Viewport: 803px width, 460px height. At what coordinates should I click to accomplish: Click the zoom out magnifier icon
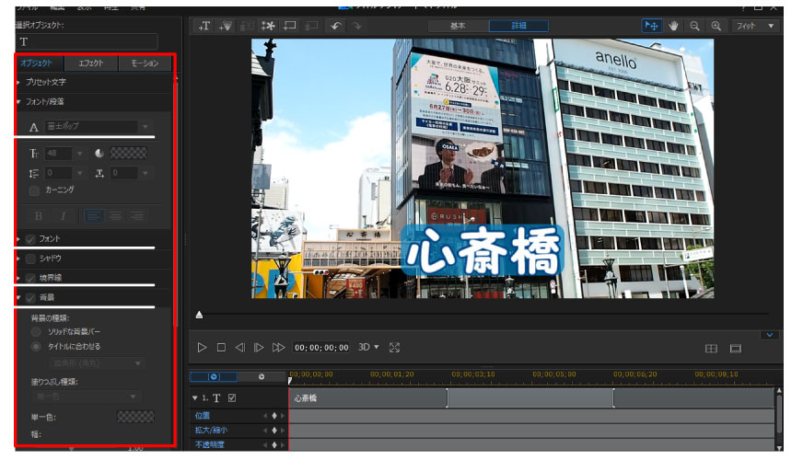694,26
